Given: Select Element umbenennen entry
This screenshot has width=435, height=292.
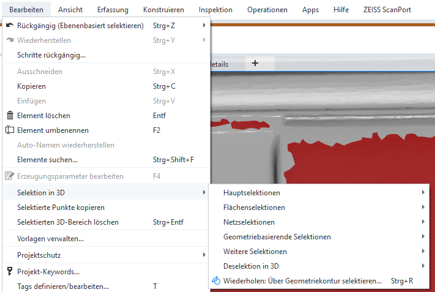Looking at the screenshot, I should (x=106, y=130).
